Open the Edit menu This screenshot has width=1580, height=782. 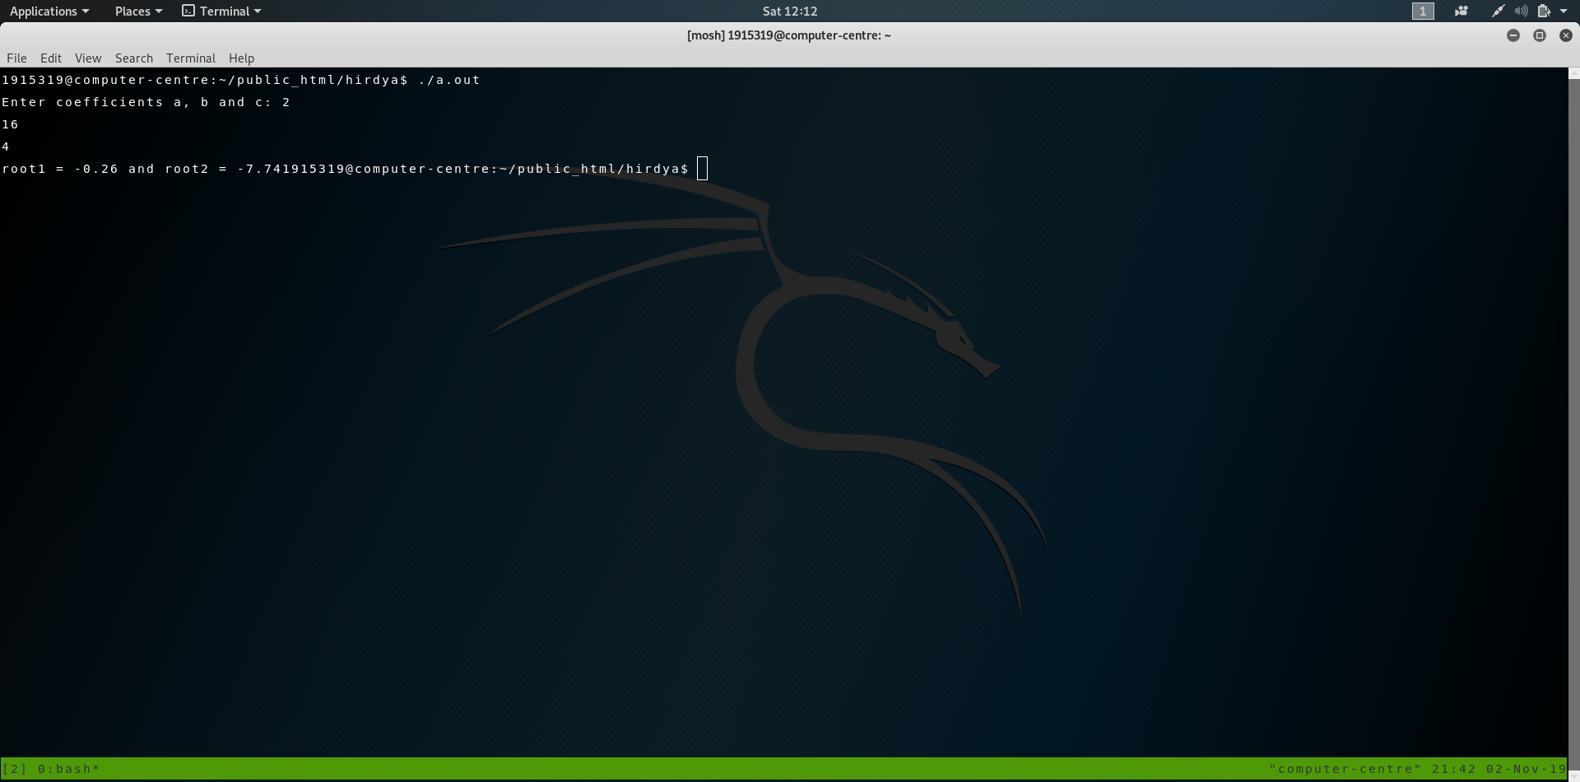pyautogui.click(x=51, y=58)
